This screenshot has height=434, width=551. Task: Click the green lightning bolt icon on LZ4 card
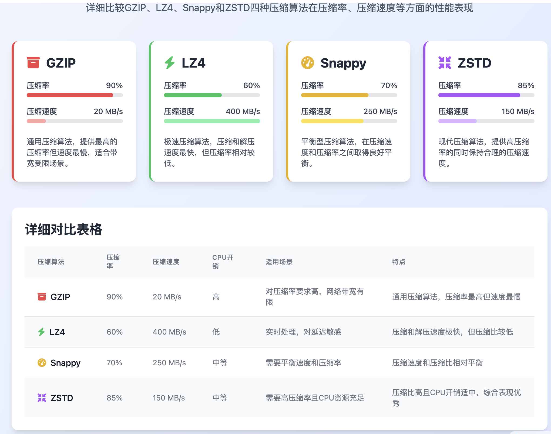click(170, 63)
